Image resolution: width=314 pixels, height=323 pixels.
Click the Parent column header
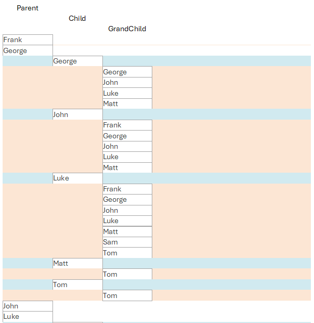(28, 8)
